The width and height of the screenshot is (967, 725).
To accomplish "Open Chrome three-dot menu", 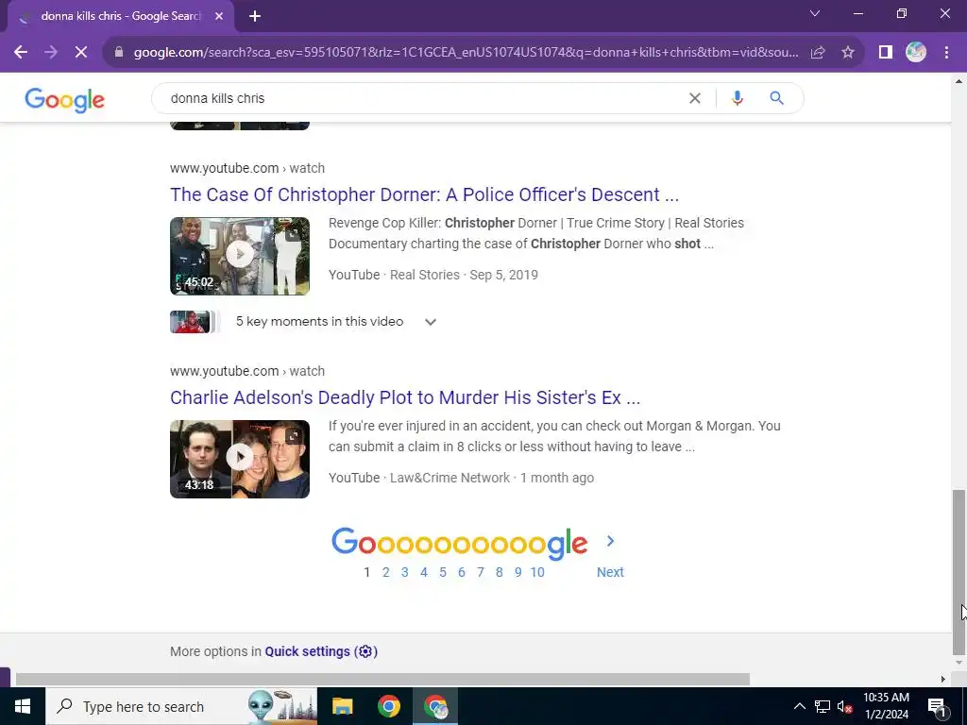I will coord(946,53).
